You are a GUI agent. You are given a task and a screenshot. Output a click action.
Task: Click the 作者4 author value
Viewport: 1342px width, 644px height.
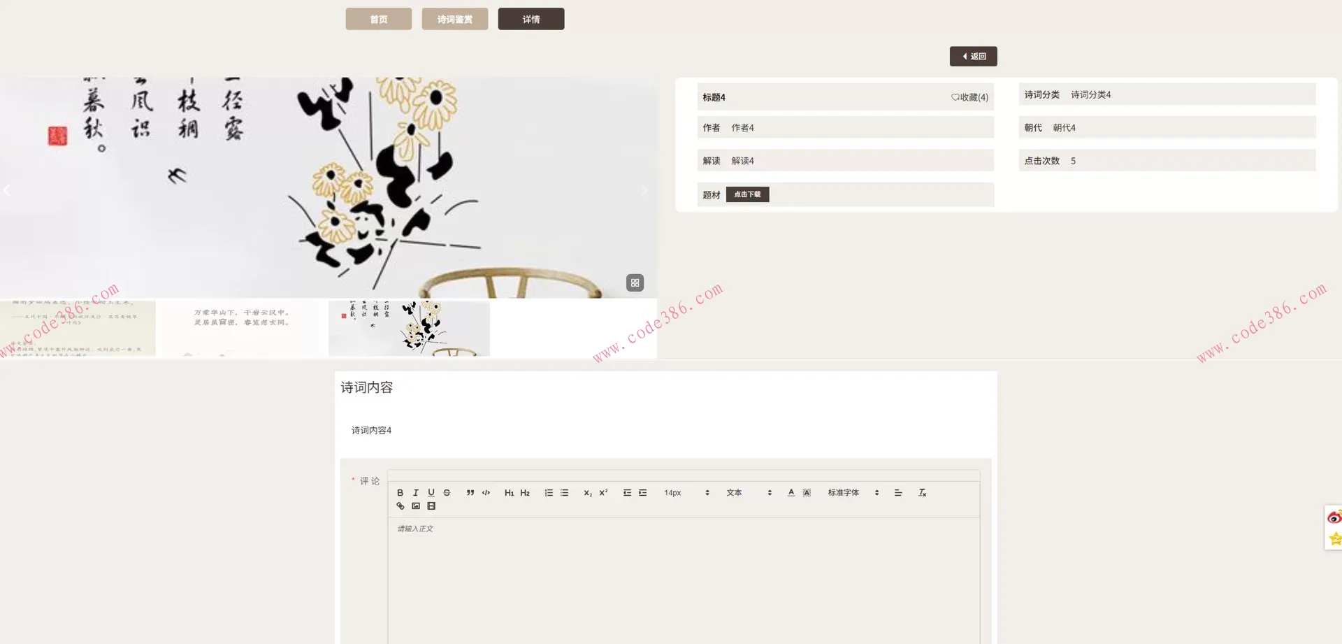(x=742, y=128)
